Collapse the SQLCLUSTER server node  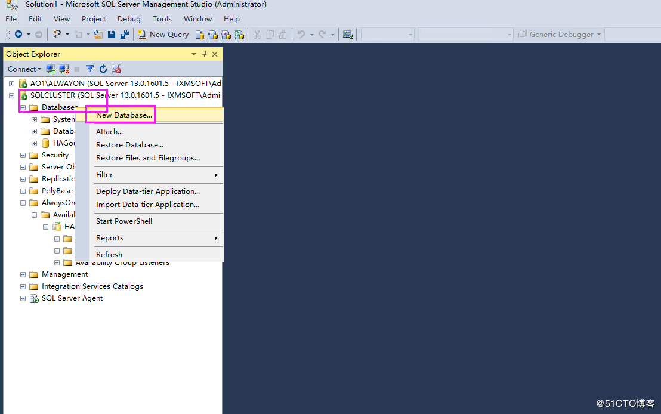(x=11, y=95)
